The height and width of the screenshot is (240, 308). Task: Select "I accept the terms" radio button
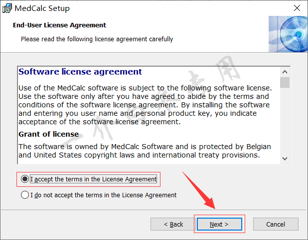pyautogui.click(x=25, y=179)
